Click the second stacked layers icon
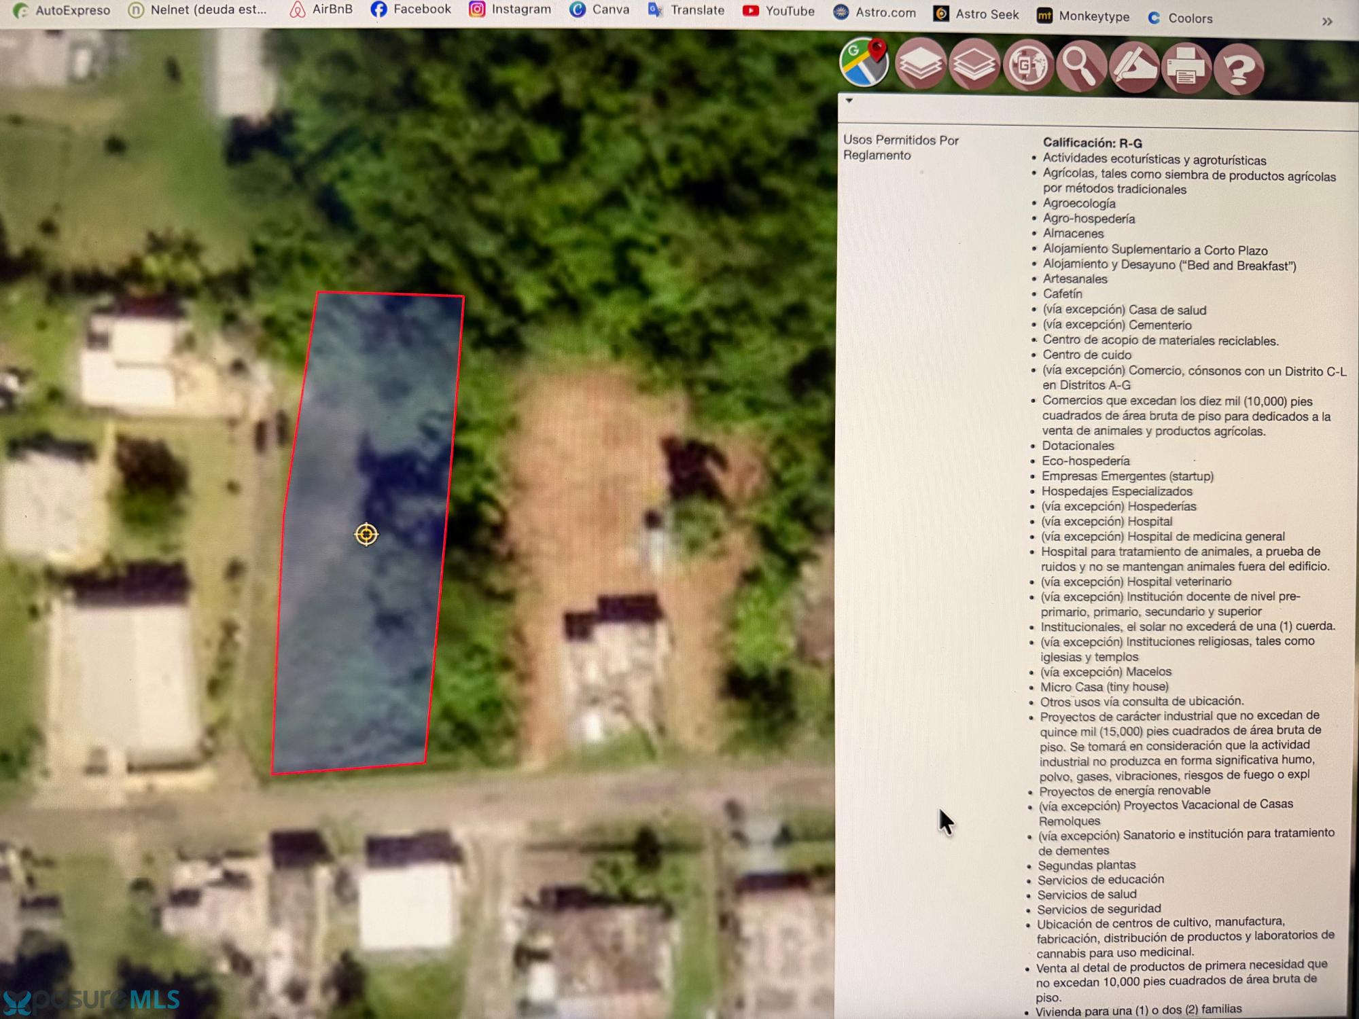 coord(974,65)
